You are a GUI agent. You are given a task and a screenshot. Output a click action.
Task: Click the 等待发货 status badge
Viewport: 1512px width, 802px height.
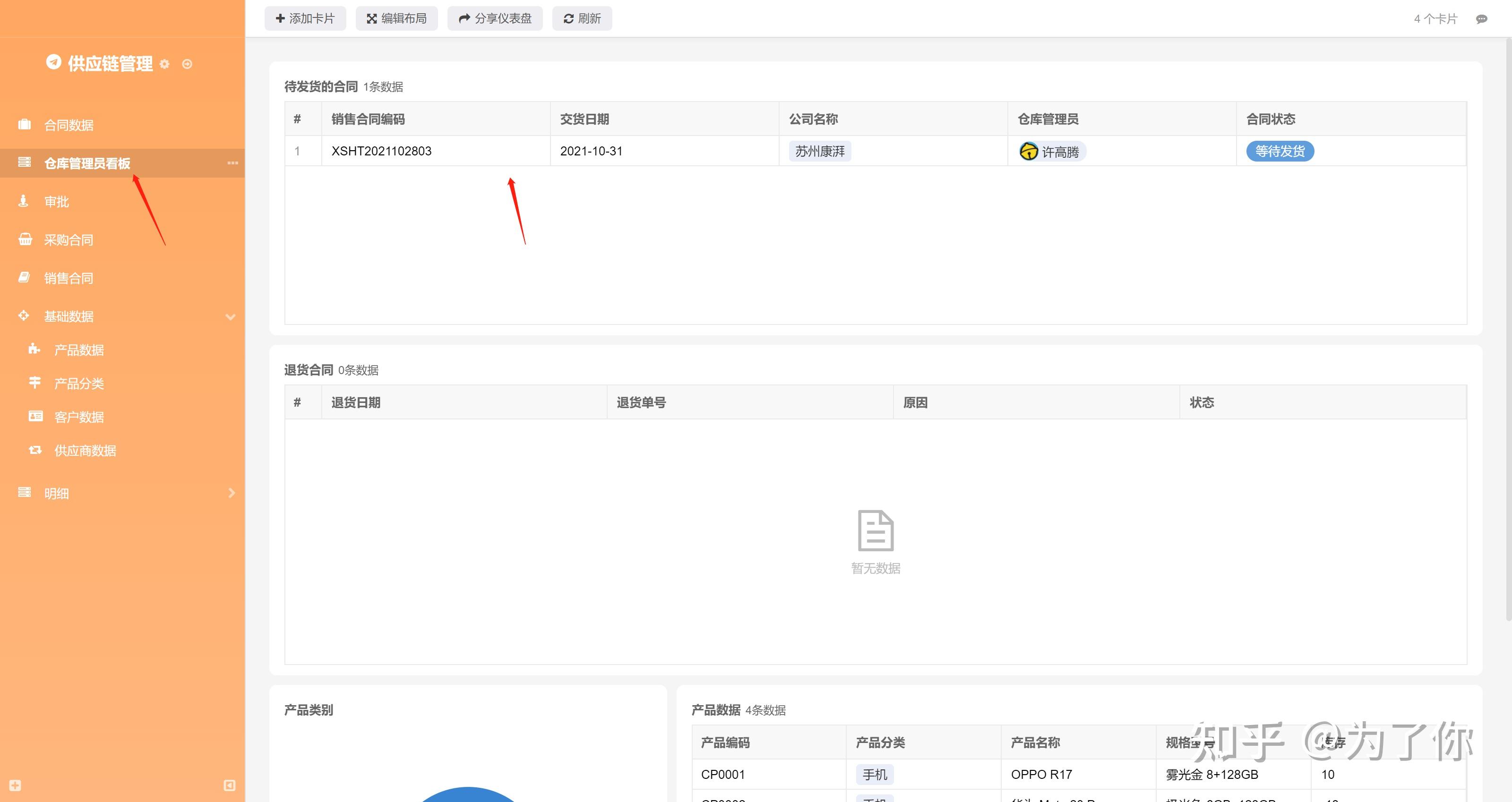pos(1280,151)
